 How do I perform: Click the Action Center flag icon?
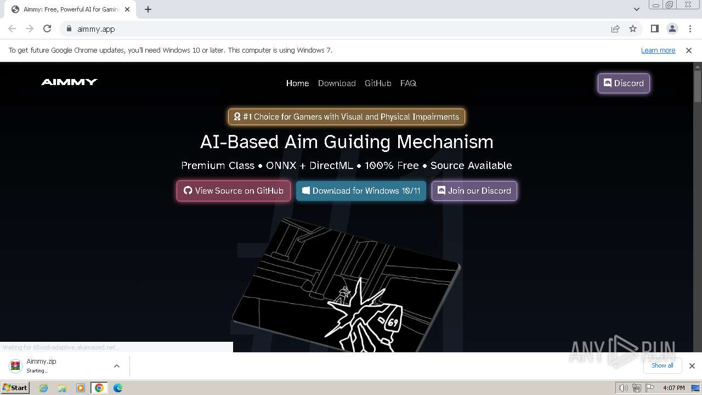pyautogui.click(x=649, y=388)
